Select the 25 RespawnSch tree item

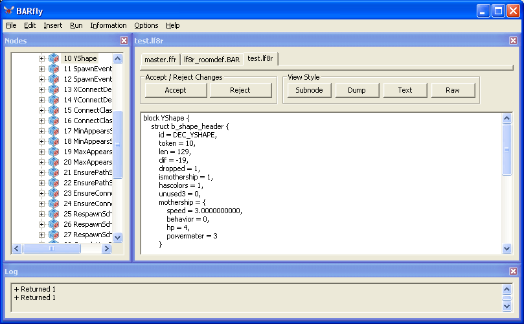tap(87, 214)
